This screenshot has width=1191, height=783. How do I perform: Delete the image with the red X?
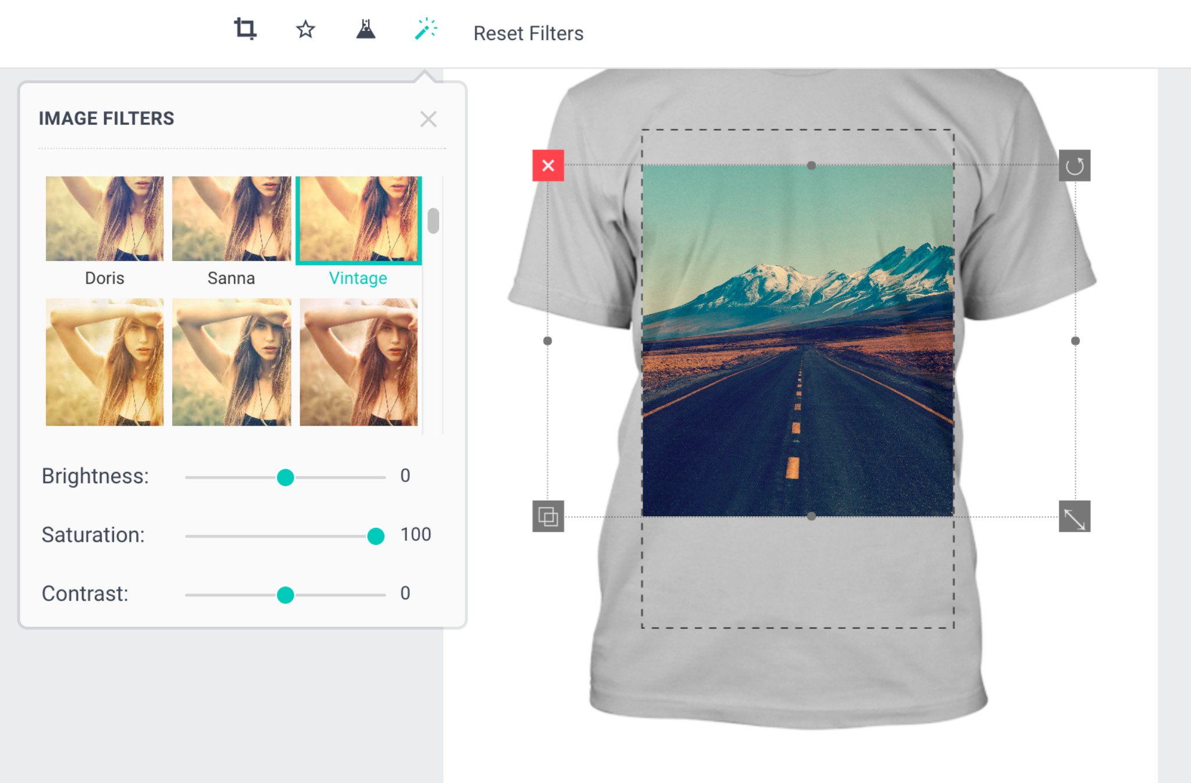(548, 166)
